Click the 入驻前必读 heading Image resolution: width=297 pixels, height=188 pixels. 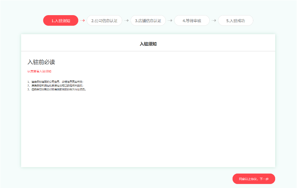(41, 62)
